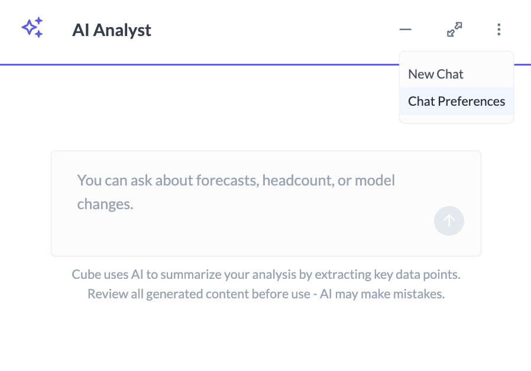Choose the highlighted Chat Preferences entry
The image size is (531, 371).
456,102
